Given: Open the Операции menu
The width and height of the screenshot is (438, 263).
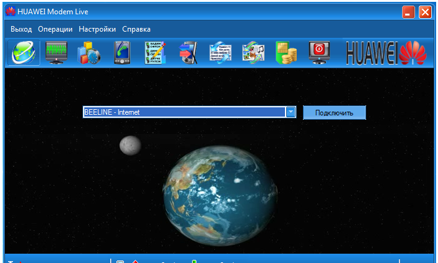Looking at the screenshot, I should click(x=55, y=29).
